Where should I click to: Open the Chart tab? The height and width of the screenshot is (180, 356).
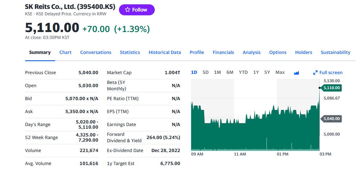[x=65, y=52]
